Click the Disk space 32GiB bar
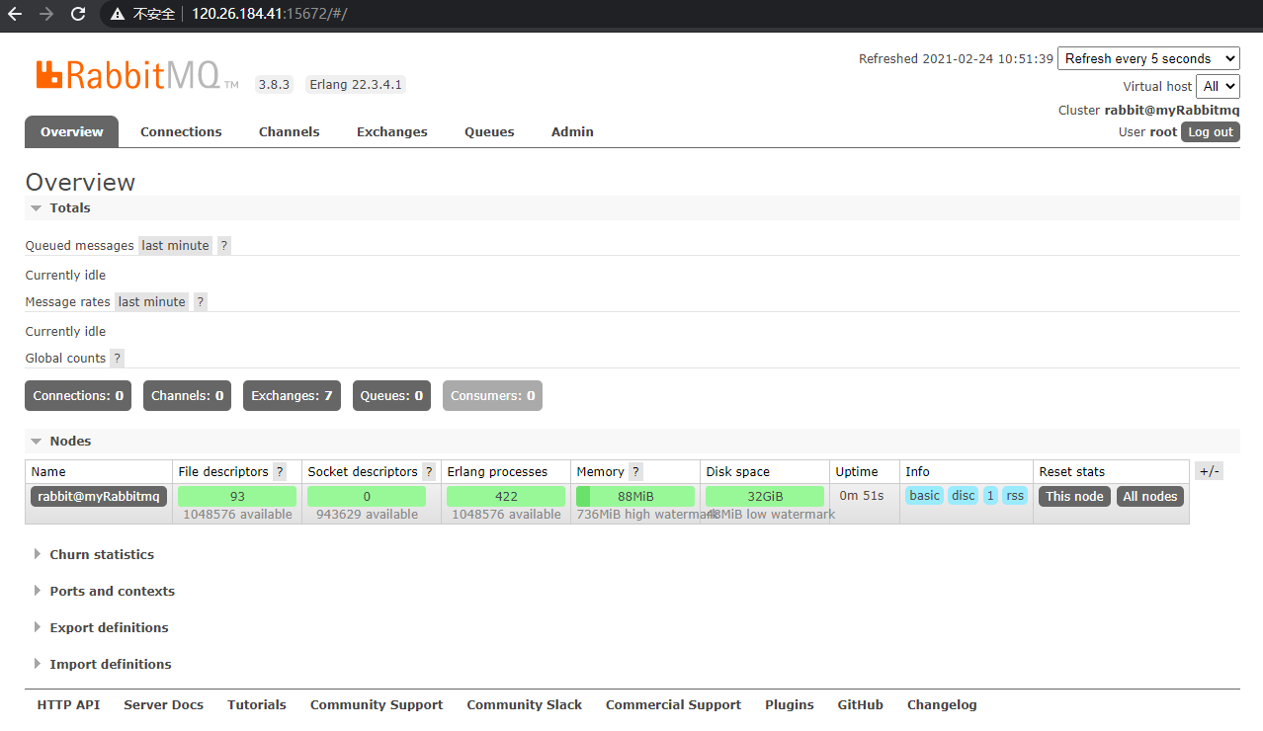Viewport: 1263px width, 731px height. click(x=765, y=496)
